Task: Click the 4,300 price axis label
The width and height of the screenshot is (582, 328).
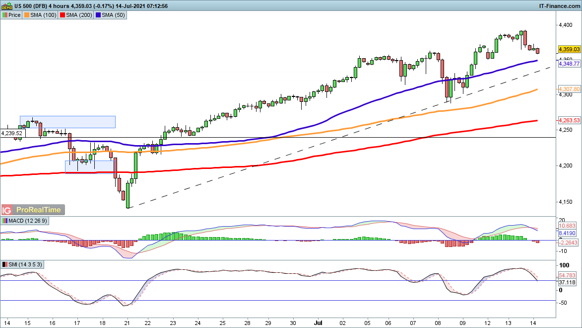Action: tap(565, 95)
